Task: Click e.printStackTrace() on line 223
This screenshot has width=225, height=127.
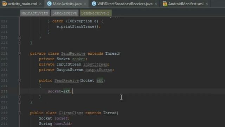Action: (77, 27)
